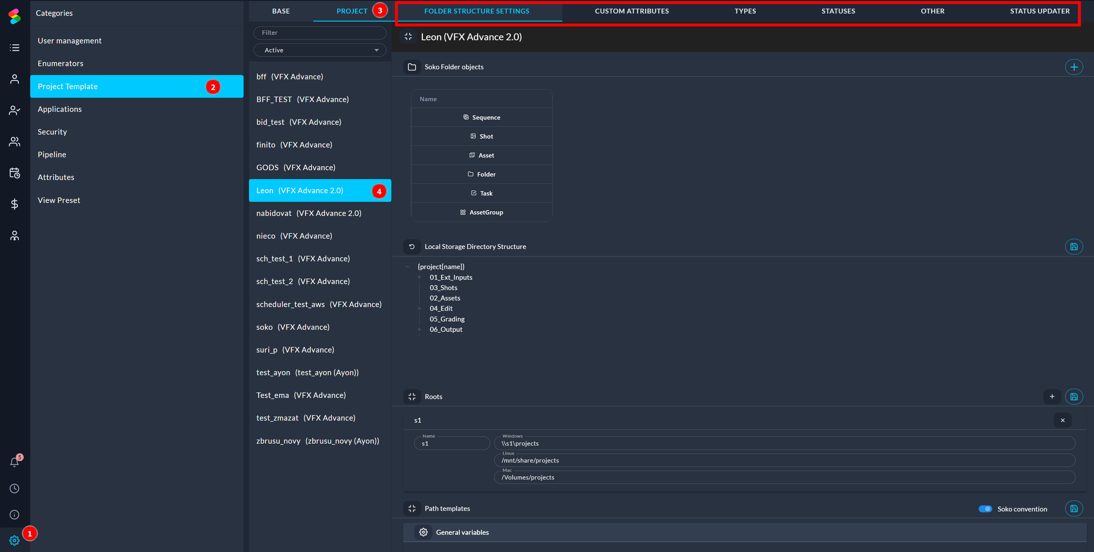Image resolution: width=1094 pixels, height=552 pixels.
Task: Open the Statuses tab
Action: (838, 11)
